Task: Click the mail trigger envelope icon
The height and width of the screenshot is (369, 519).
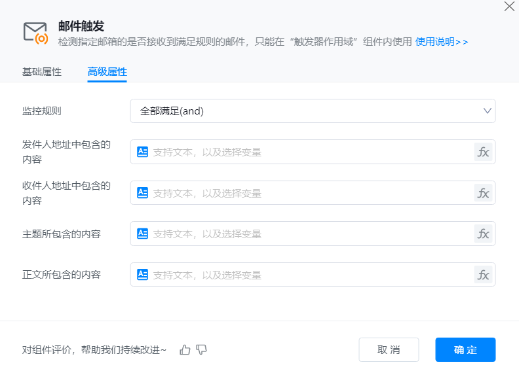Action: tap(35, 33)
